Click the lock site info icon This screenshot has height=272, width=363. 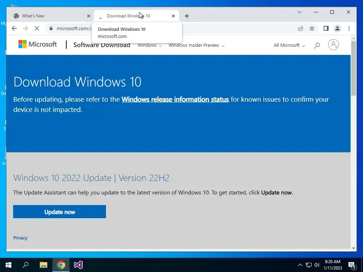coord(51,28)
